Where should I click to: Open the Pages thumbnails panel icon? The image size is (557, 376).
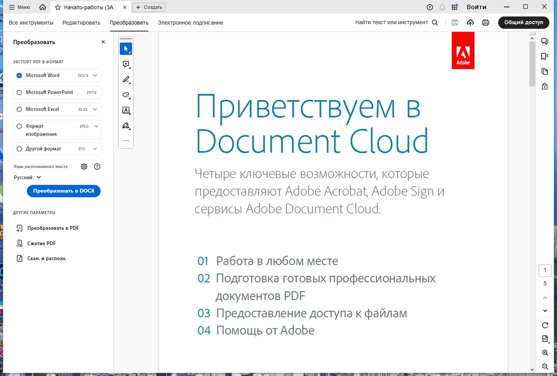(x=545, y=71)
